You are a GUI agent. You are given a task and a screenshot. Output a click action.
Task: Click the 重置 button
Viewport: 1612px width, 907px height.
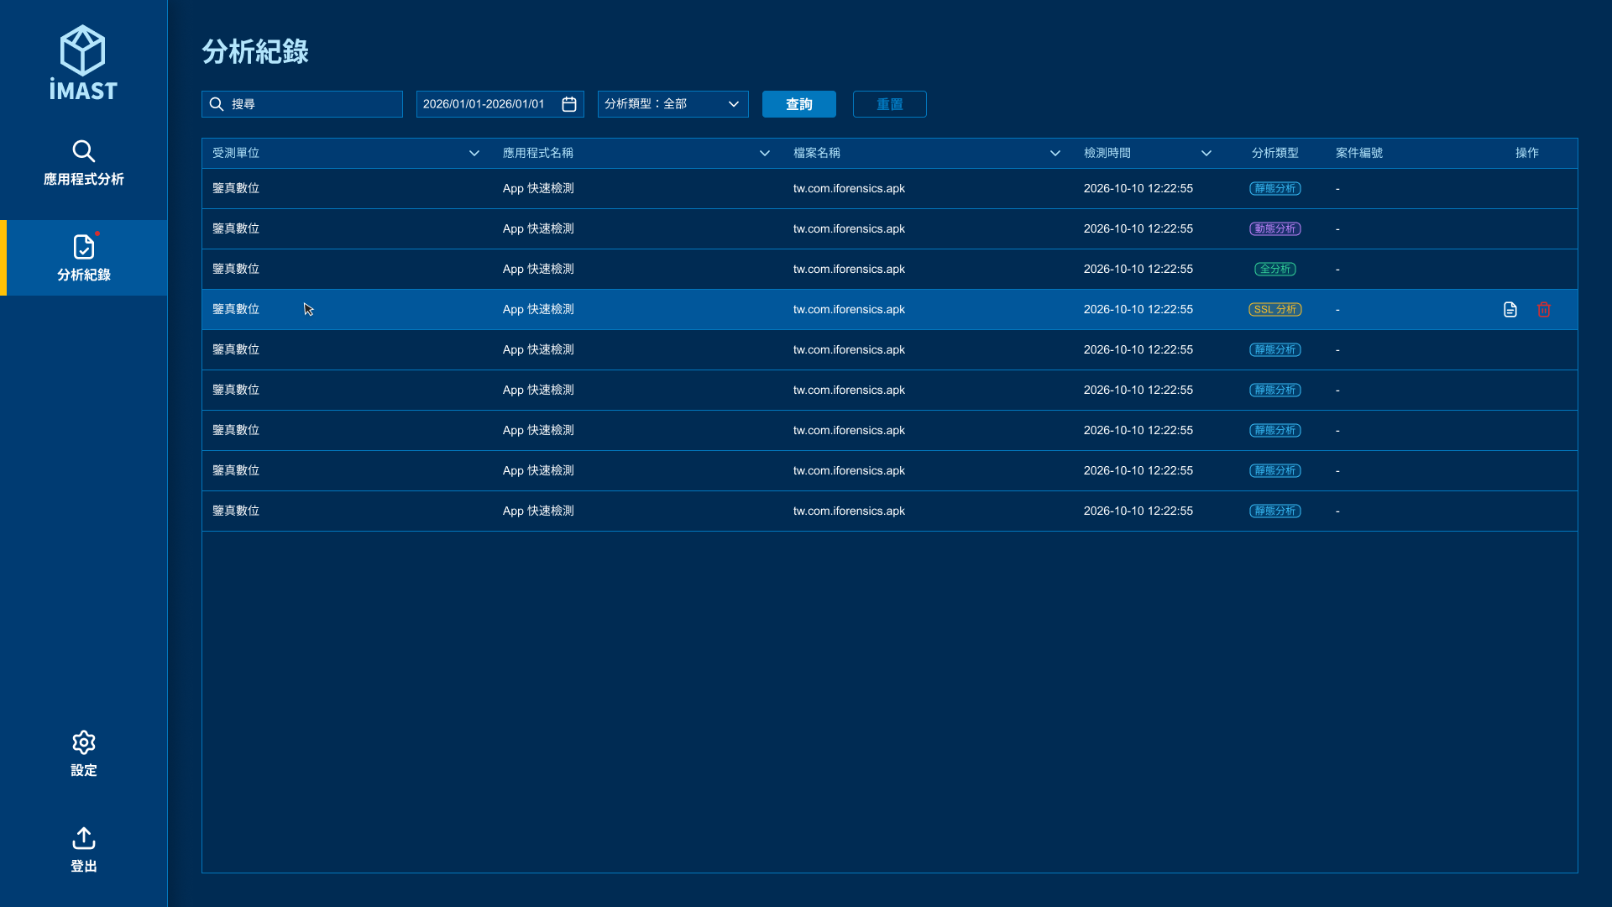click(890, 104)
